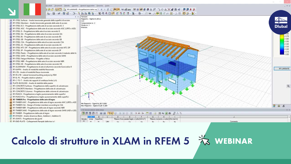Go to previous module with left arrow
This screenshot has width=291, height=164.
click(101, 9)
